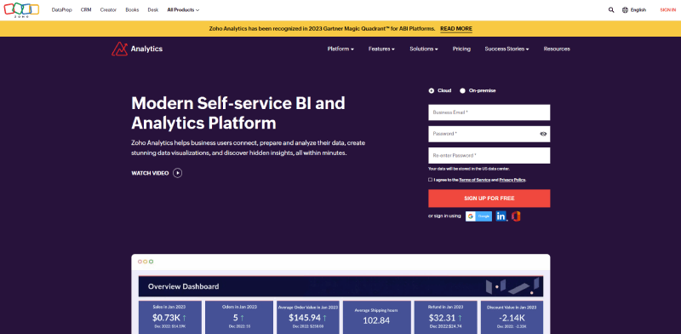This screenshot has height=334, width=681.
Task: Open Creator in the top bar
Action: pyautogui.click(x=108, y=9)
